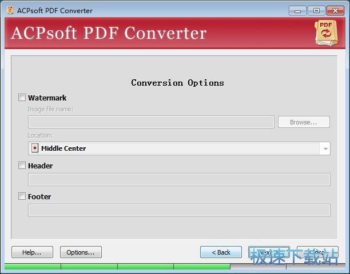This screenshot has height=274, width=350.
Task: Go to previous step with Back
Action: click(x=221, y=252)
